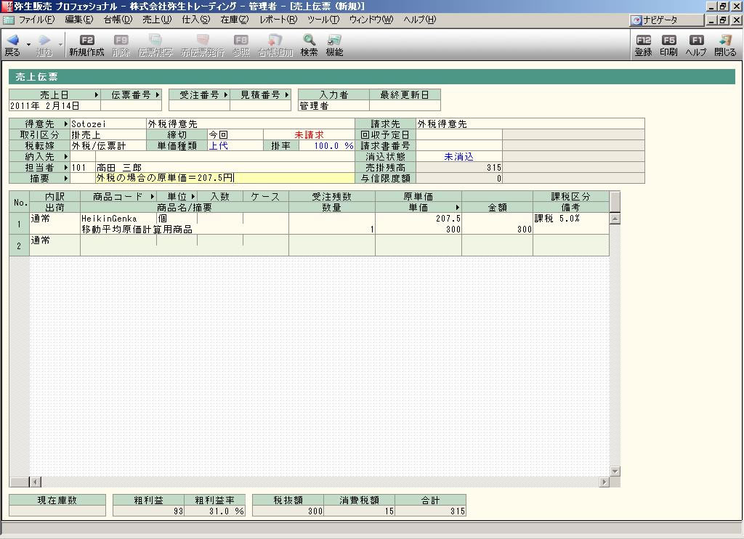Click the 単価種類 value 上代
744x539 pixels.
point(235,146)
